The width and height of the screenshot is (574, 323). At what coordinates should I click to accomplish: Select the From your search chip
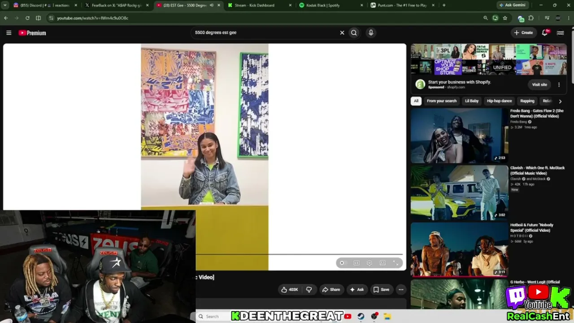click(442, 101)
